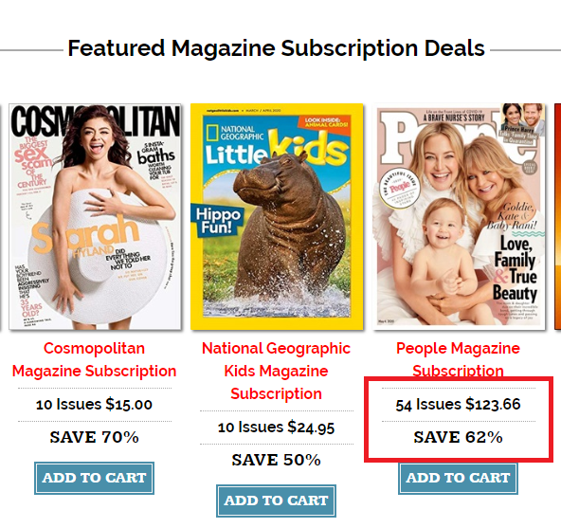Viewport: 561px width, 528px height.
Task: Add Cosmopolitan subscription to cart
Action: coord(94,478)
